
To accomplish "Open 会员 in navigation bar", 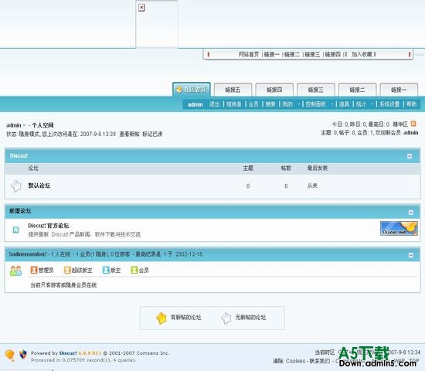I will click(253, 104).
